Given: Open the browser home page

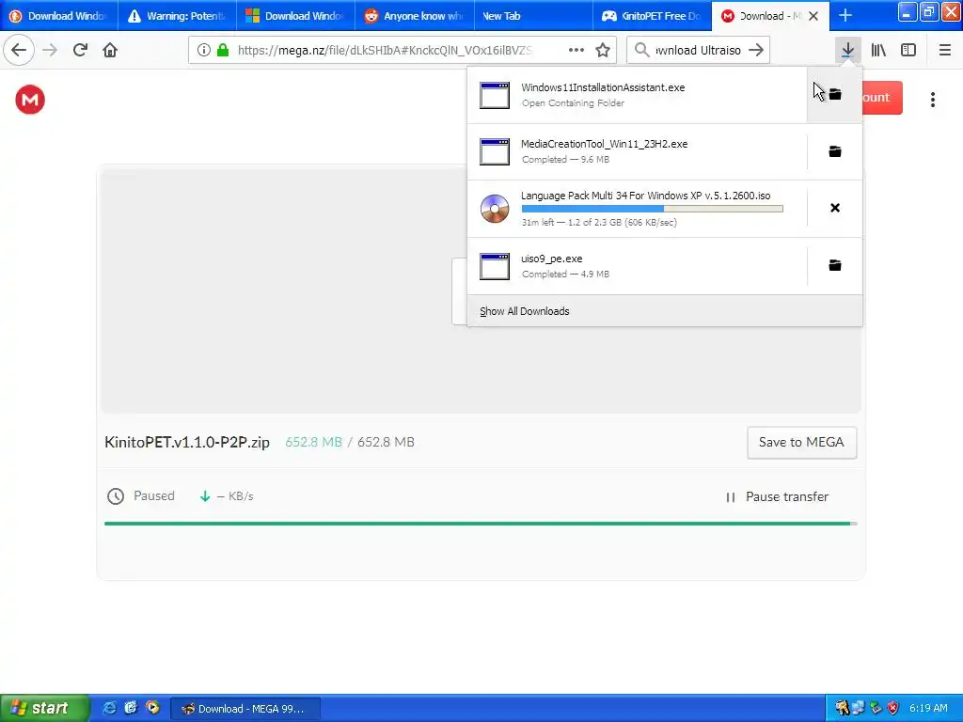Looking at the screenshot, I should pos(110,50).
